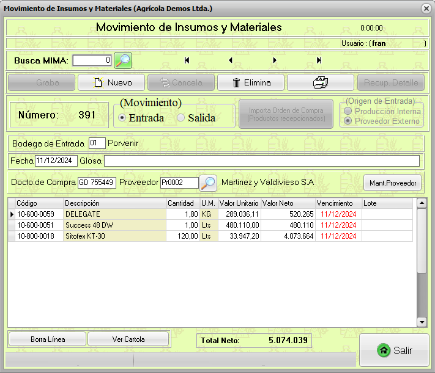Click the Valor Unitario column header
The height and width of the screenshot is (373, 435).
239,203
